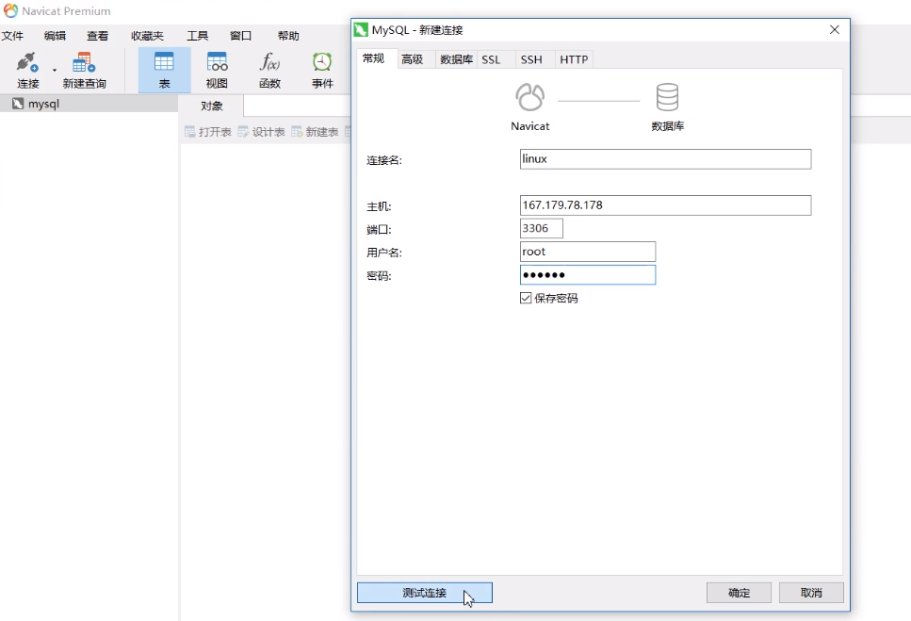This screenshot has width=911, height=621.
Task: Switch to the Databases (数据库) tab
Action: [457, 59]
